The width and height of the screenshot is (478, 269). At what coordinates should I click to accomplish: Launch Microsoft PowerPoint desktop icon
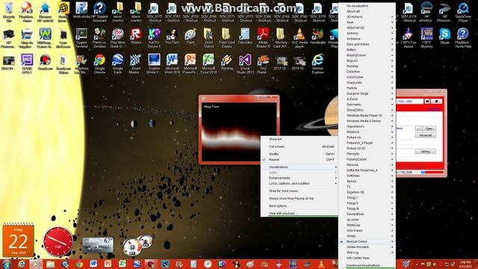(190, 64)
